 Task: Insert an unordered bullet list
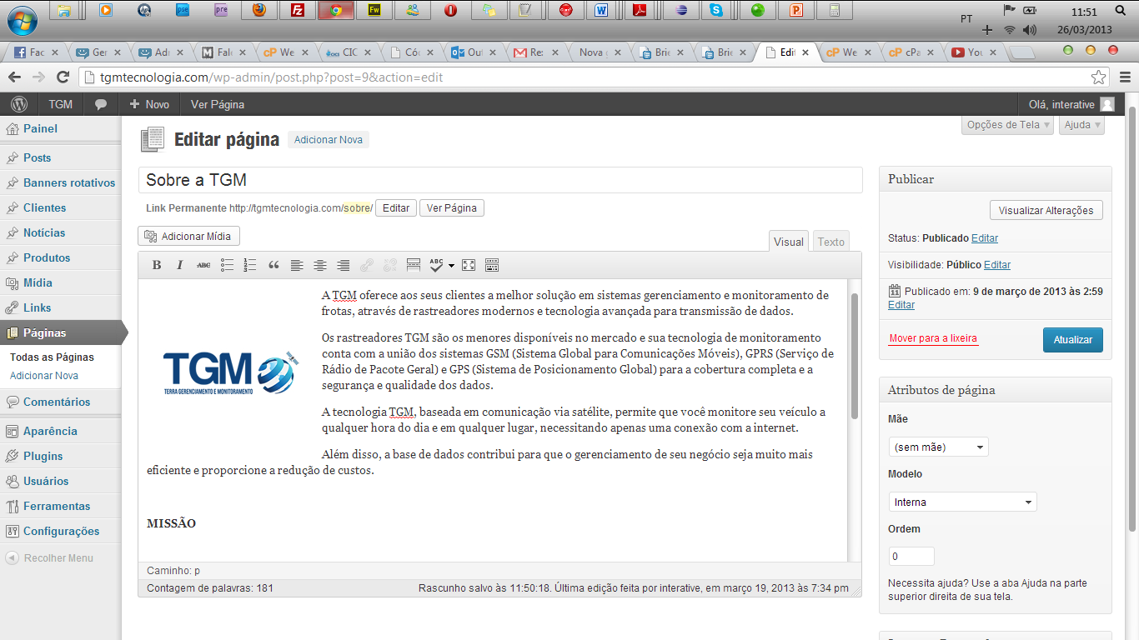click(227, 265)
